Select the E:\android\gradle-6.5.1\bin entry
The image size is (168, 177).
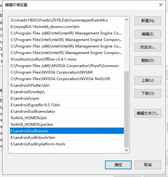[x=66, y=105]
